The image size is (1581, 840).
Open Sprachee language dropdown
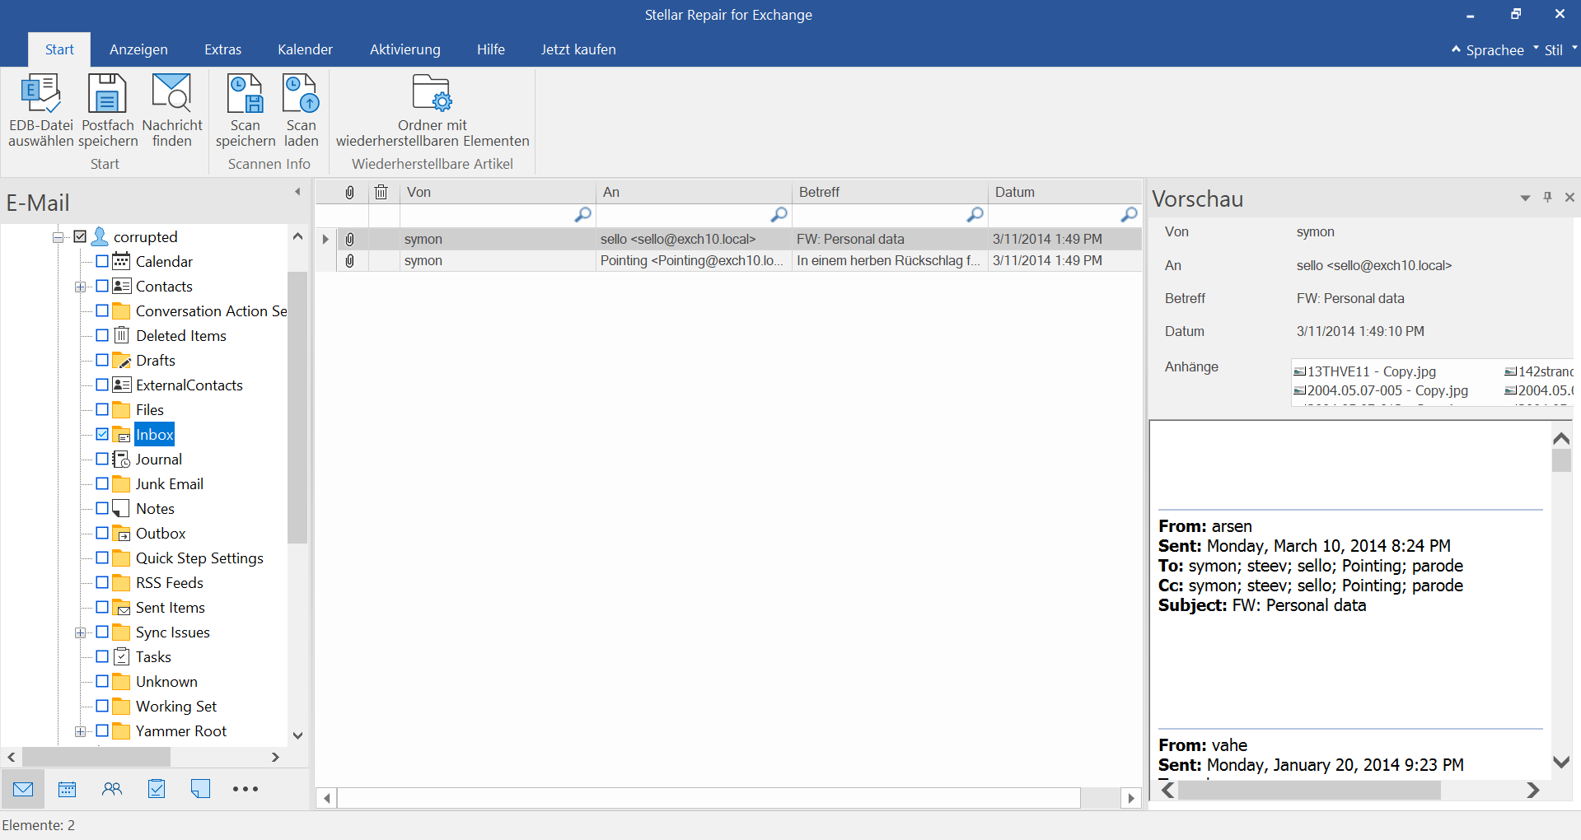pyautogui.click(x=1494, y=49)
